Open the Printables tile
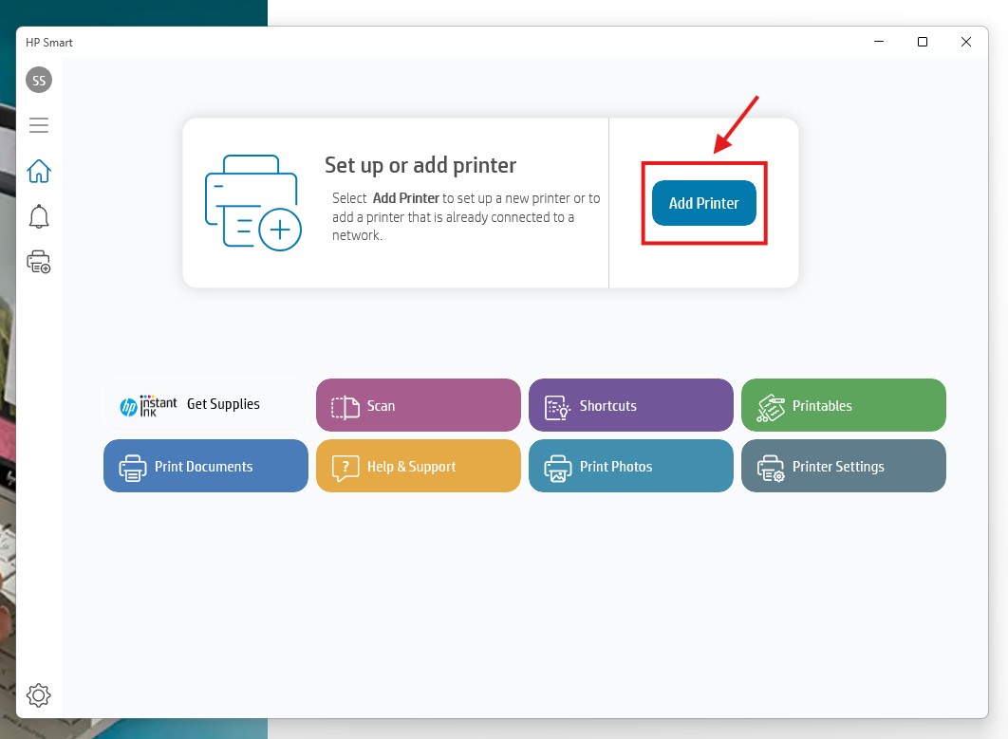 (843, 405)
